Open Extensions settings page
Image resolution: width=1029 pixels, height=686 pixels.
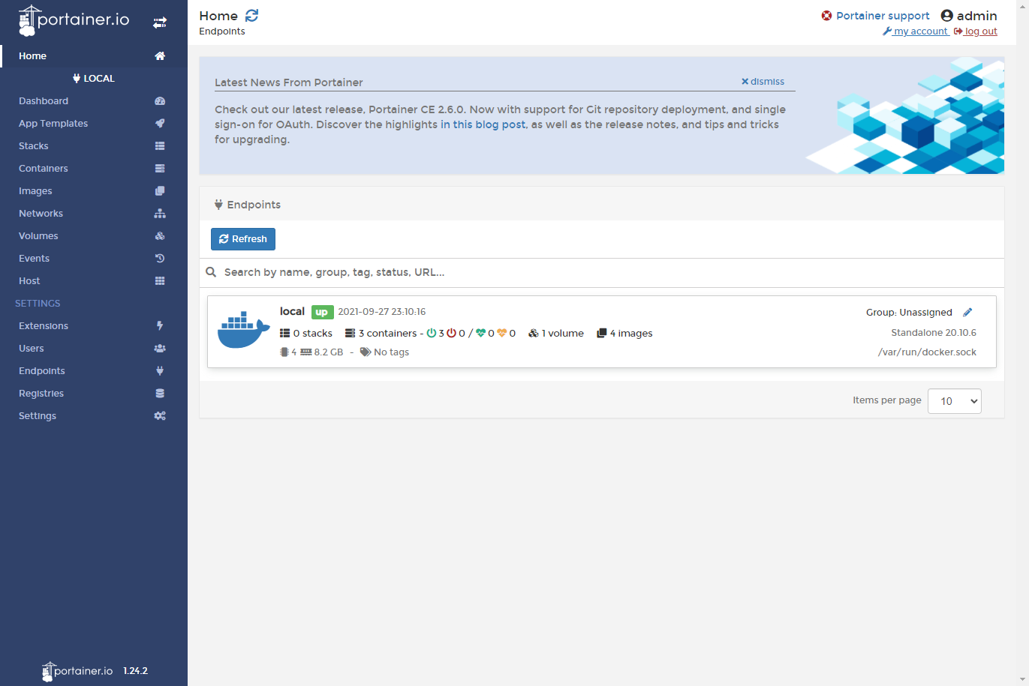pos(44,326)
